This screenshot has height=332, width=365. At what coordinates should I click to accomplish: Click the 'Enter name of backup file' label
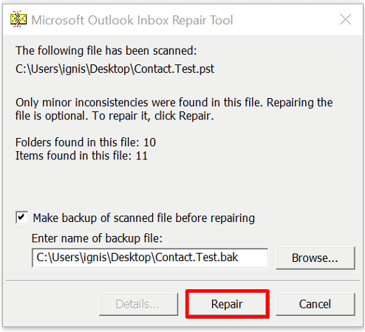[97, 238]
